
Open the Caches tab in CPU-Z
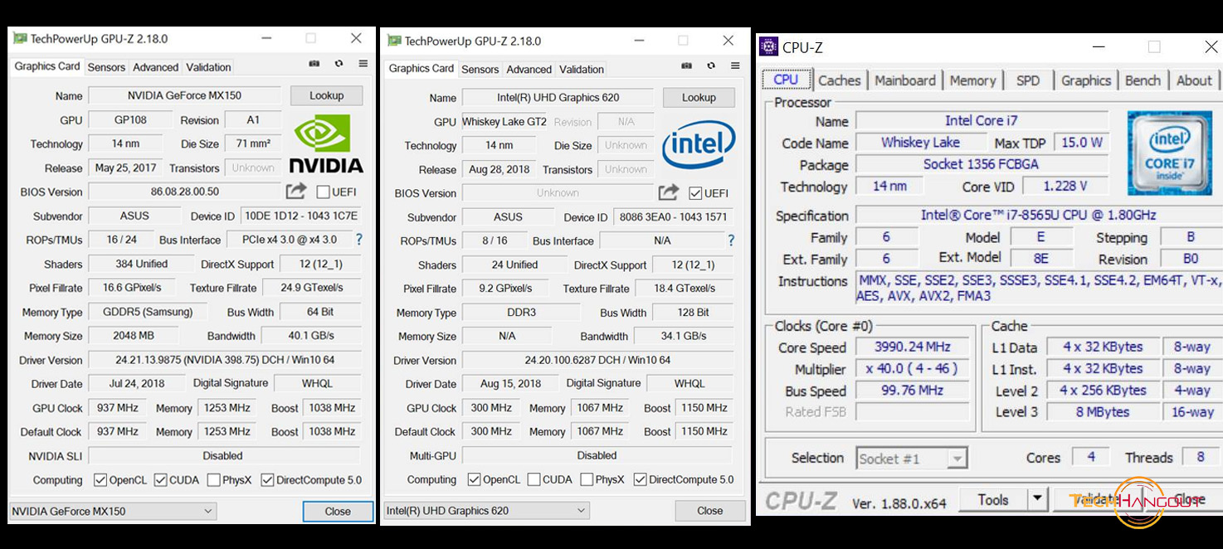839,80
